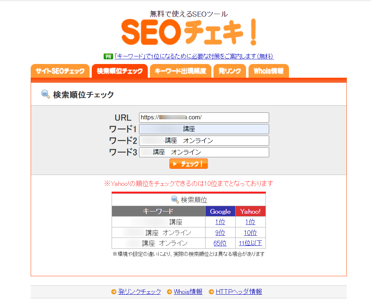Image resolution: width=371 pixels, height=299 pixels.
Task: Open the キーワード出現頻度 tab
Action: 180,71
